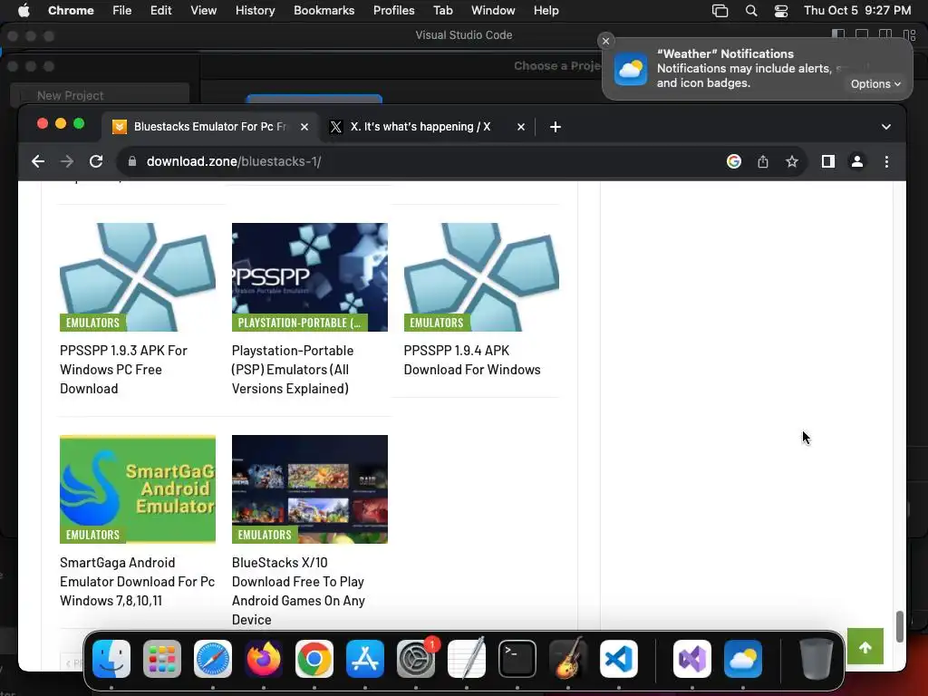This screenshot has height=696, width=928.
Task: Open Safari from the Dock
Action: (213, 659)
